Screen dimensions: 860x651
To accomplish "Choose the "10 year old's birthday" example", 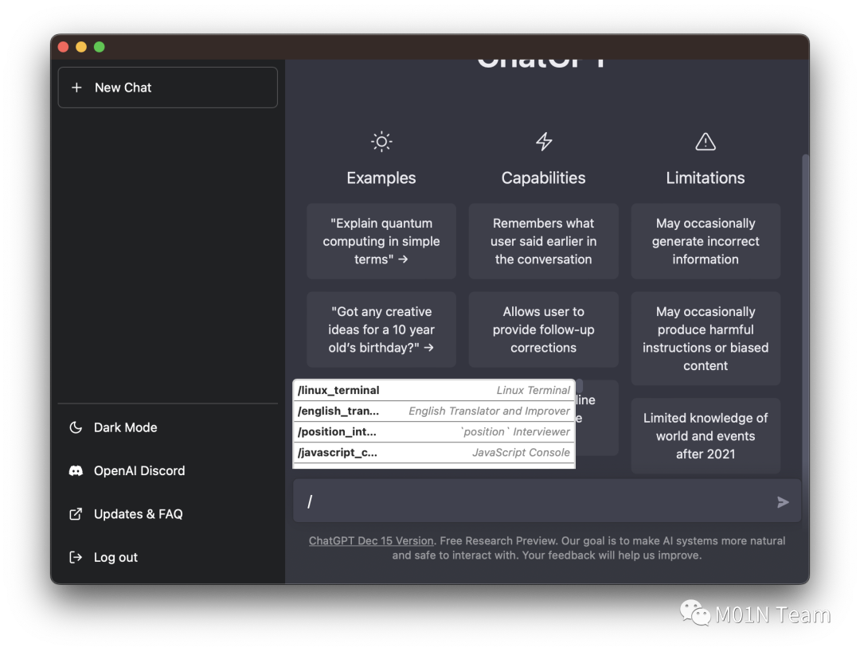I will (x=381, y=329).
